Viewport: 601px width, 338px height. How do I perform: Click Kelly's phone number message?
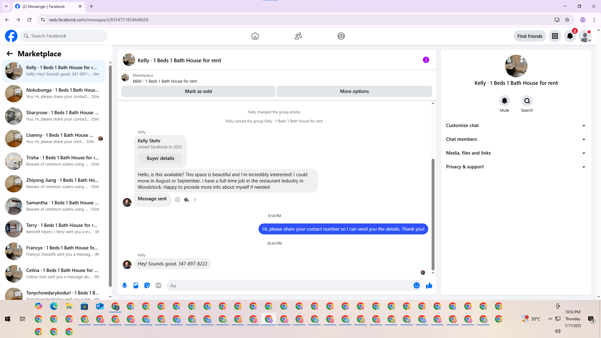click(x=172, y=264)
